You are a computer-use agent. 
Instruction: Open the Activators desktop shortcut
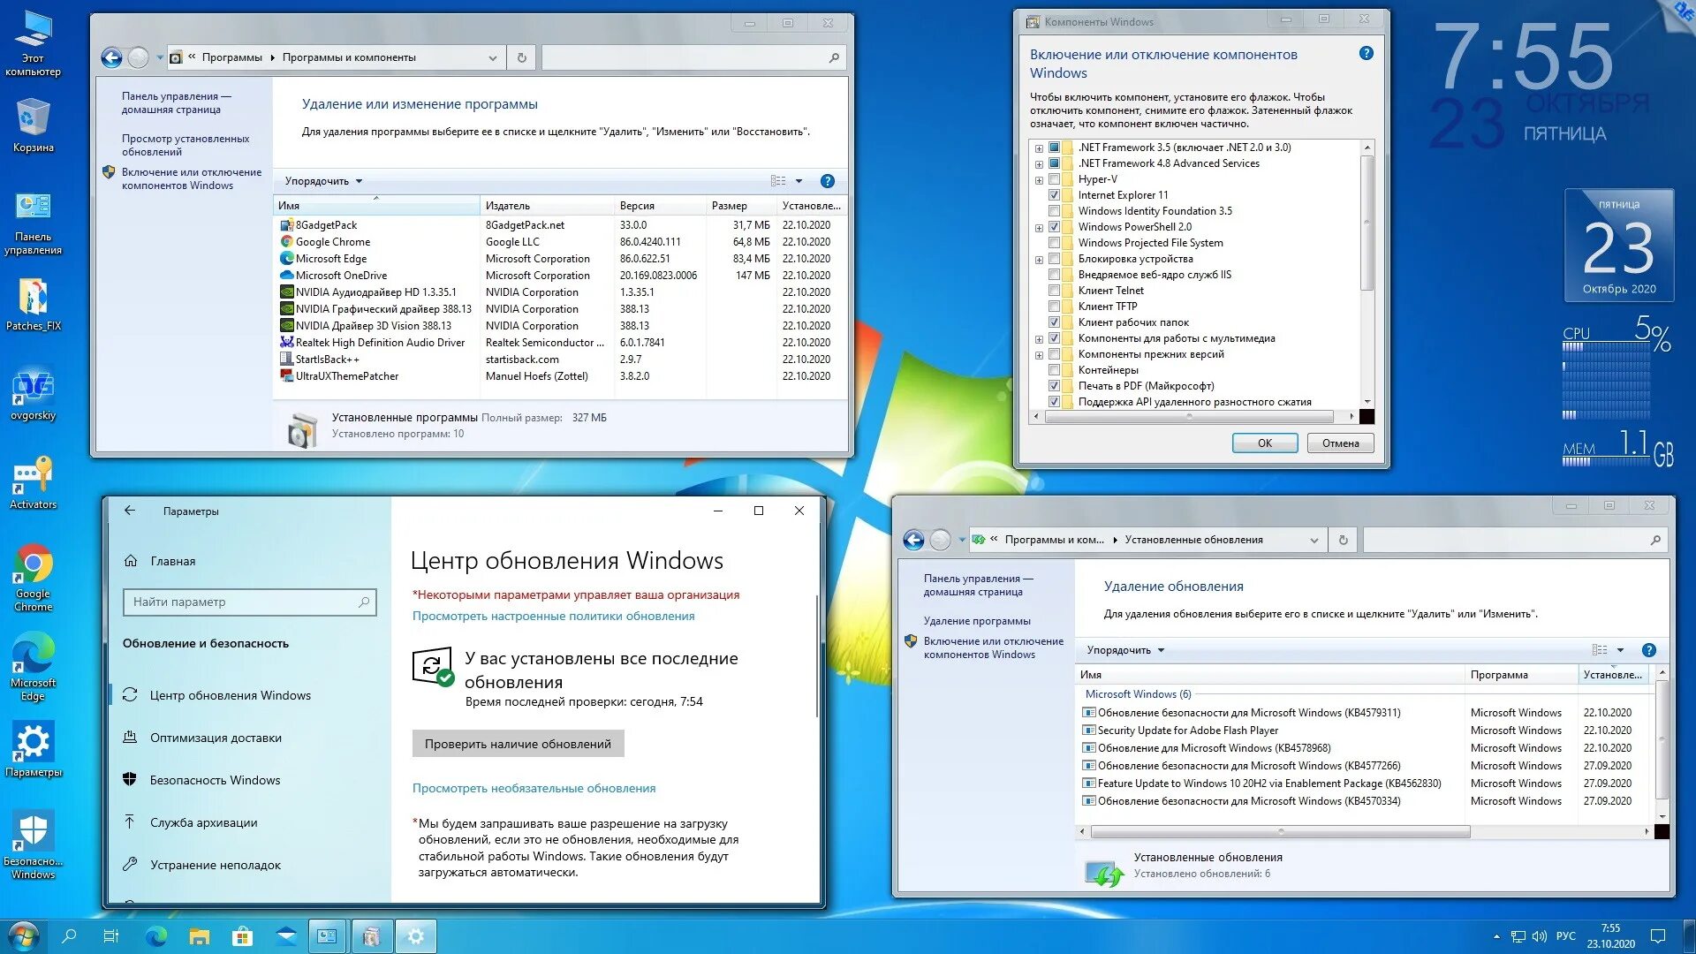33,482
